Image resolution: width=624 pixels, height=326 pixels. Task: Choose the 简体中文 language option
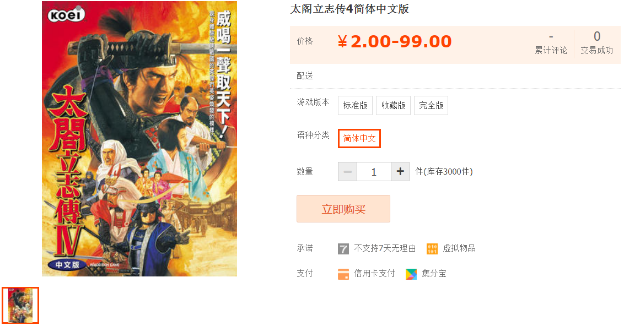pyautogui.click(x=359, y=138)
